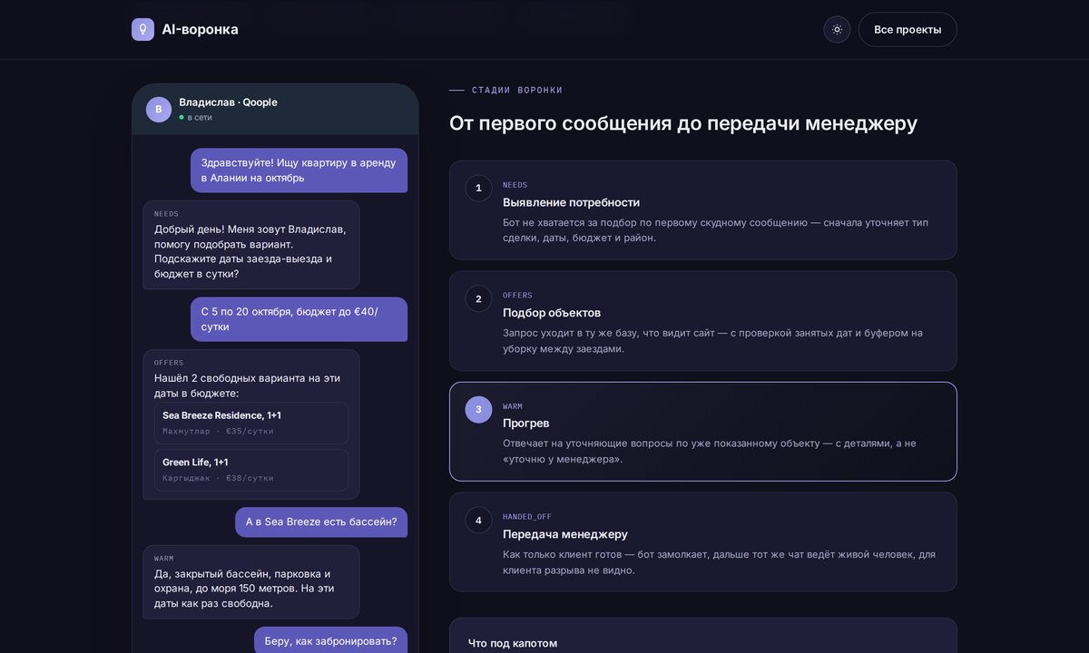
Task: Click the highlighted step number 3 circle
Action: pos(478,409)
